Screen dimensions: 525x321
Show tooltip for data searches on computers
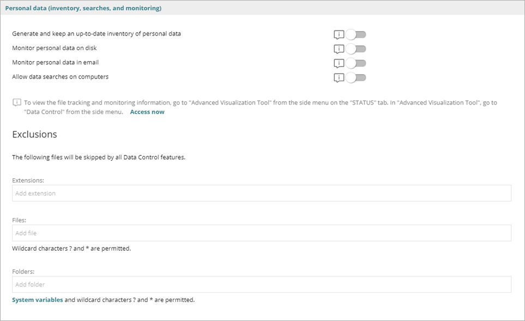(340, 77)
